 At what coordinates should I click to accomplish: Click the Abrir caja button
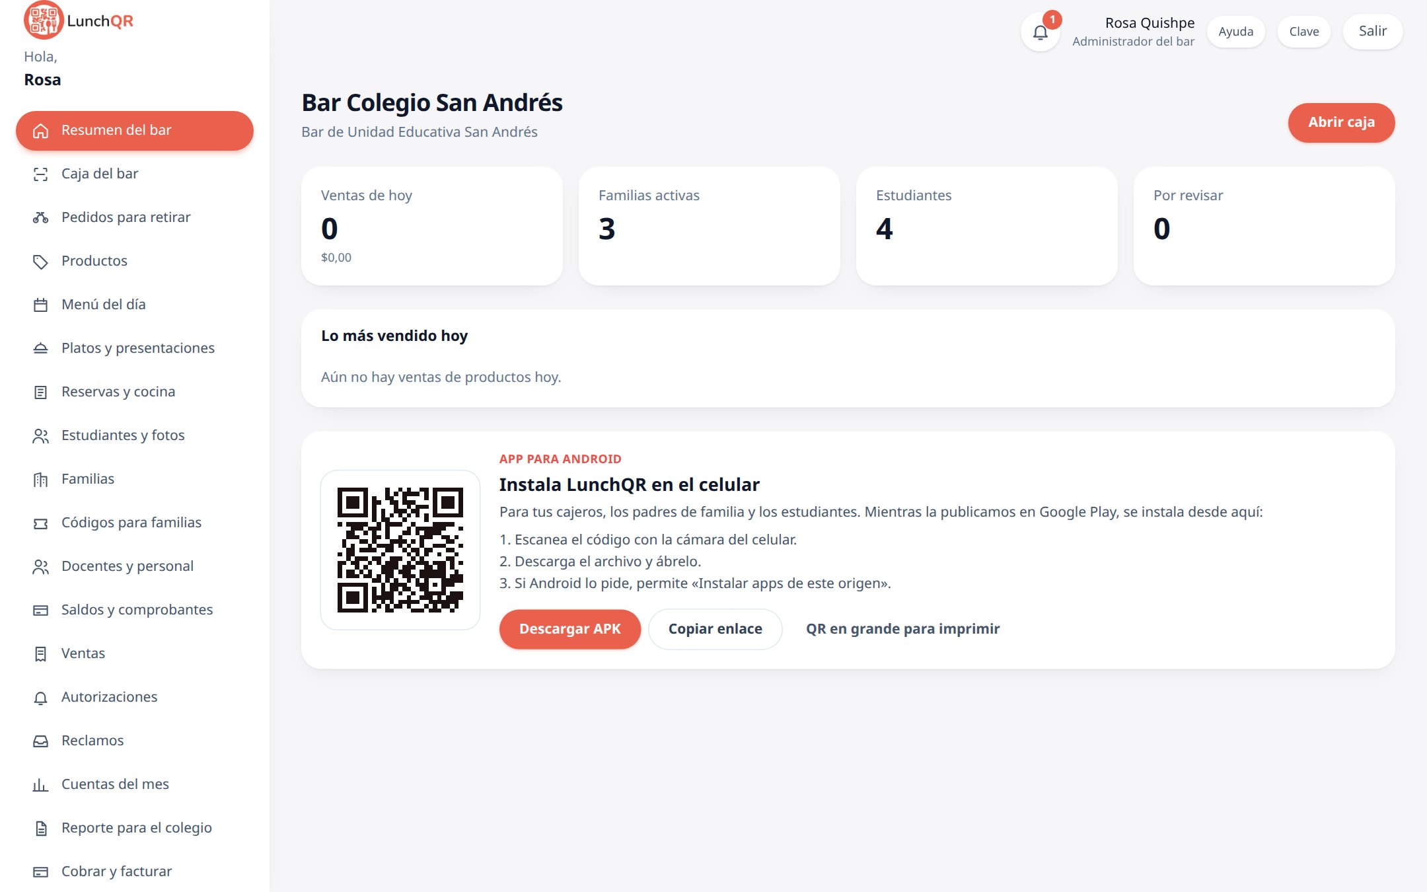point(1341,122)
